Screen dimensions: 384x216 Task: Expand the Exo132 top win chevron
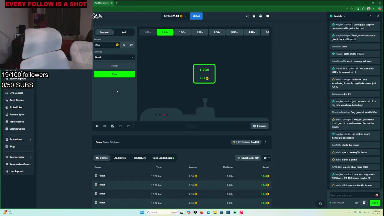click(265, 142)
